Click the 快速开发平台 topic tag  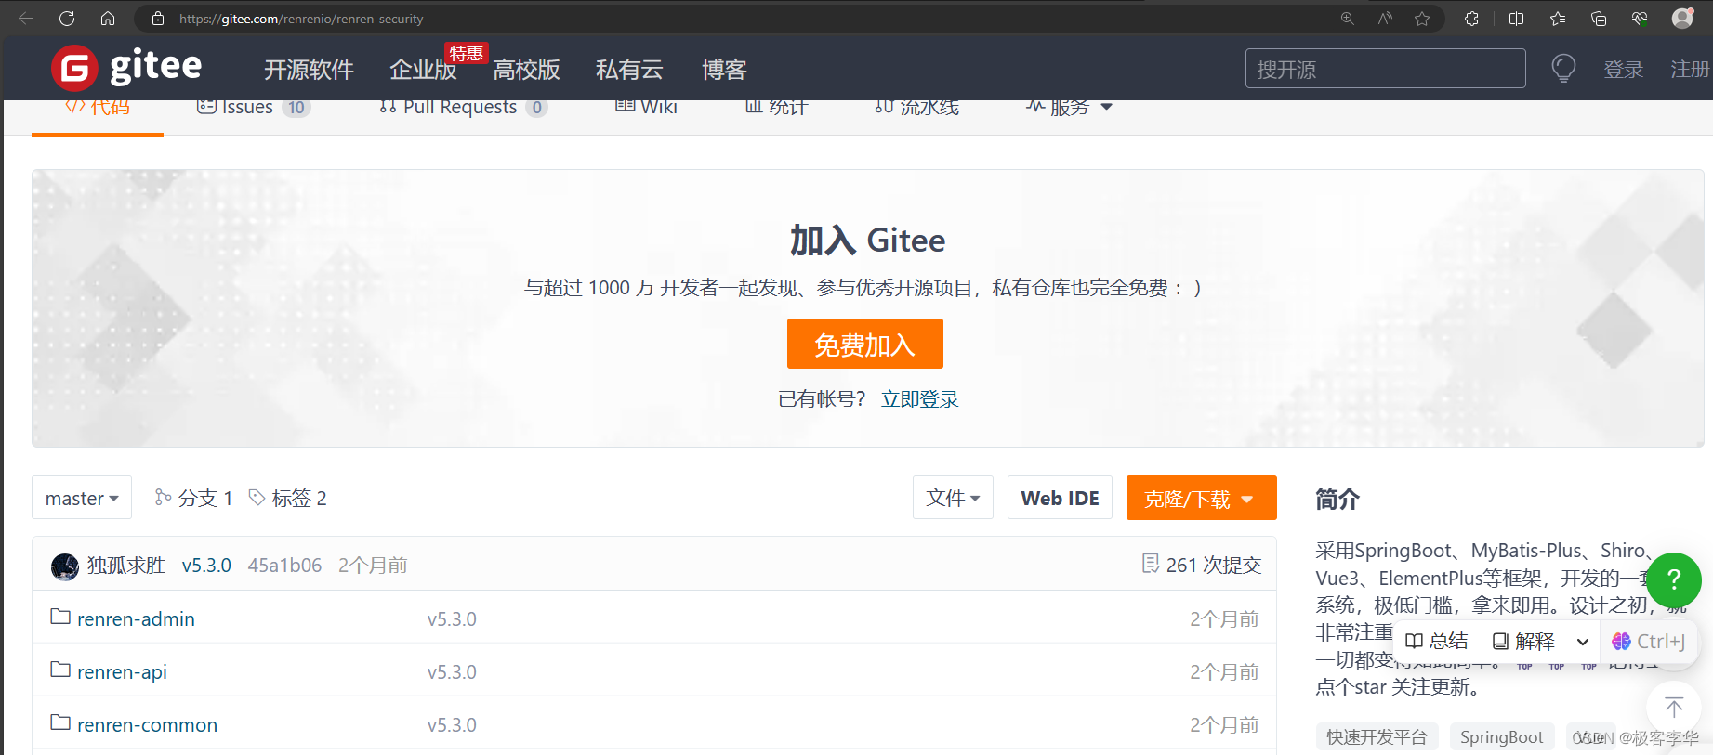coord(1377,737)
